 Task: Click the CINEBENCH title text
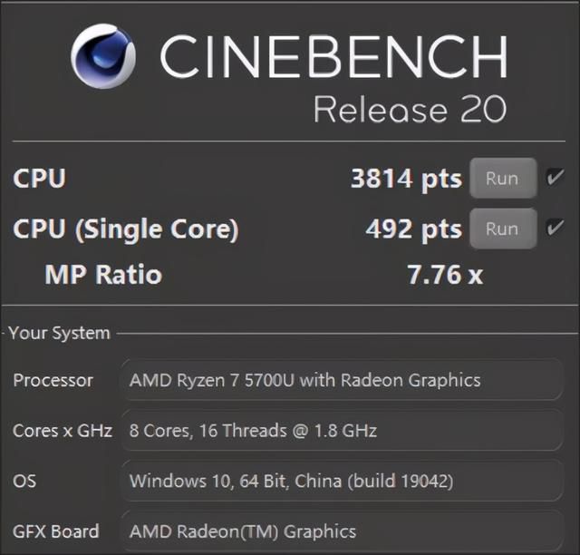pos(333,56)
